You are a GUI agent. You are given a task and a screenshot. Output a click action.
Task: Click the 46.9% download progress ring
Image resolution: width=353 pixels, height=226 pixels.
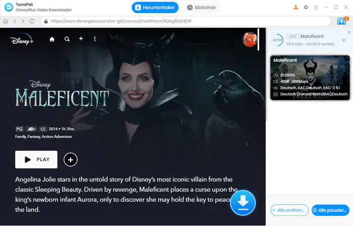277,40
